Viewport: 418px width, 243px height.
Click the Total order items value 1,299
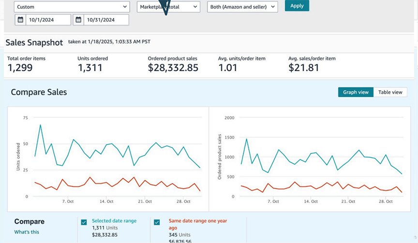tap(20, 68)
